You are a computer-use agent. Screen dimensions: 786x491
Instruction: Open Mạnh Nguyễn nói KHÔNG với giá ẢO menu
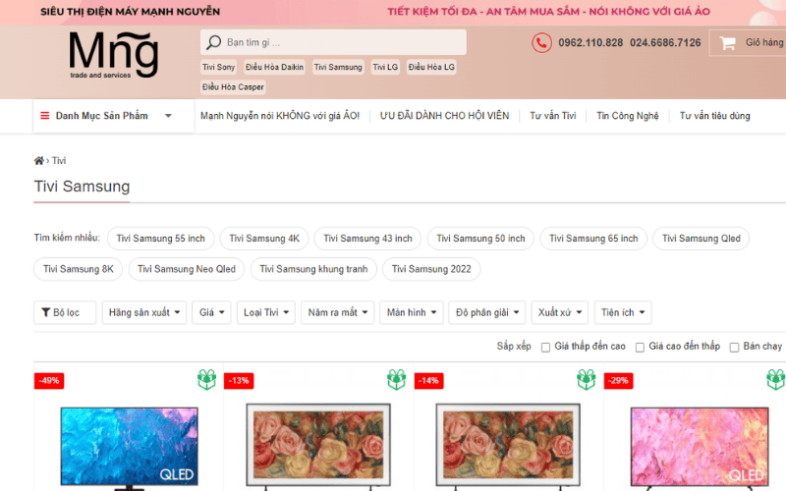(280, 116)
